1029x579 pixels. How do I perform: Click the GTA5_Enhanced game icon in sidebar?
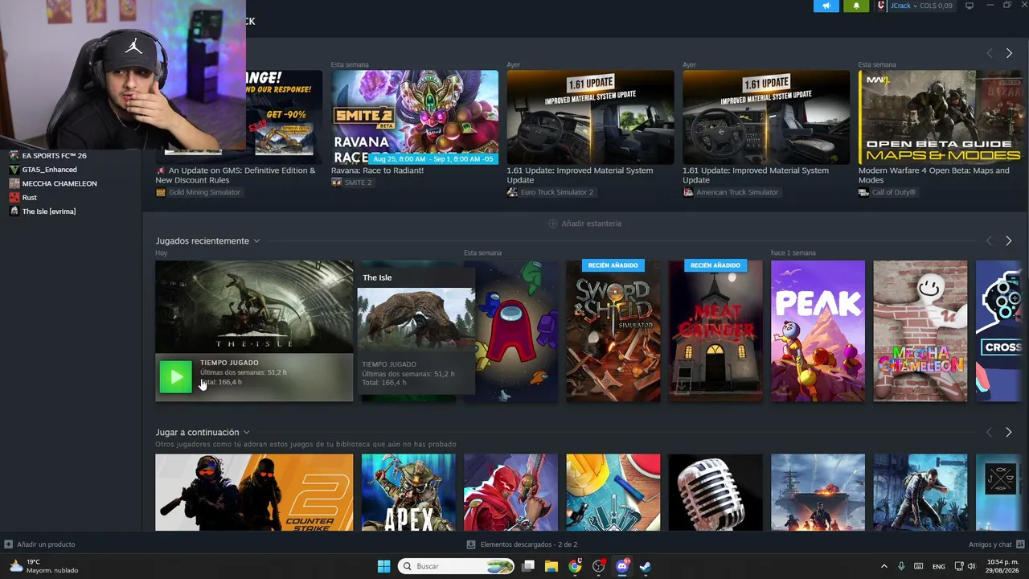[14, 170]
